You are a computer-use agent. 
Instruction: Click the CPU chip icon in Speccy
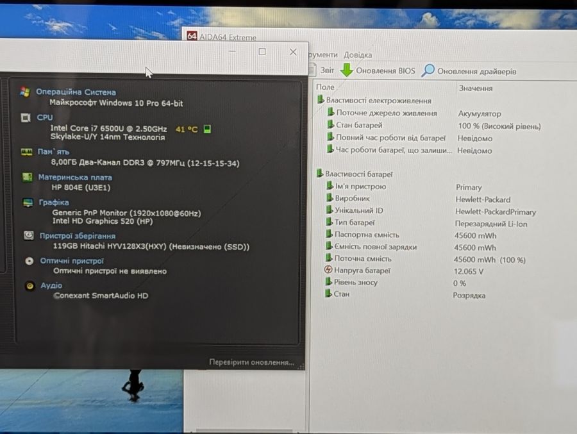pos(26,118)
